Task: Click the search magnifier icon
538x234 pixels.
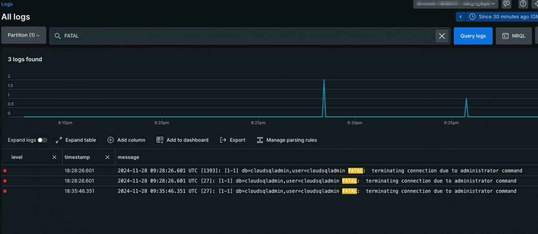Action: (x=58, y=36)
